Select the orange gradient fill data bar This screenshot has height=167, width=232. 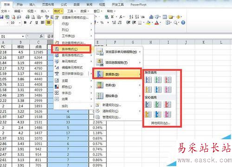click(x=148, y=89)
